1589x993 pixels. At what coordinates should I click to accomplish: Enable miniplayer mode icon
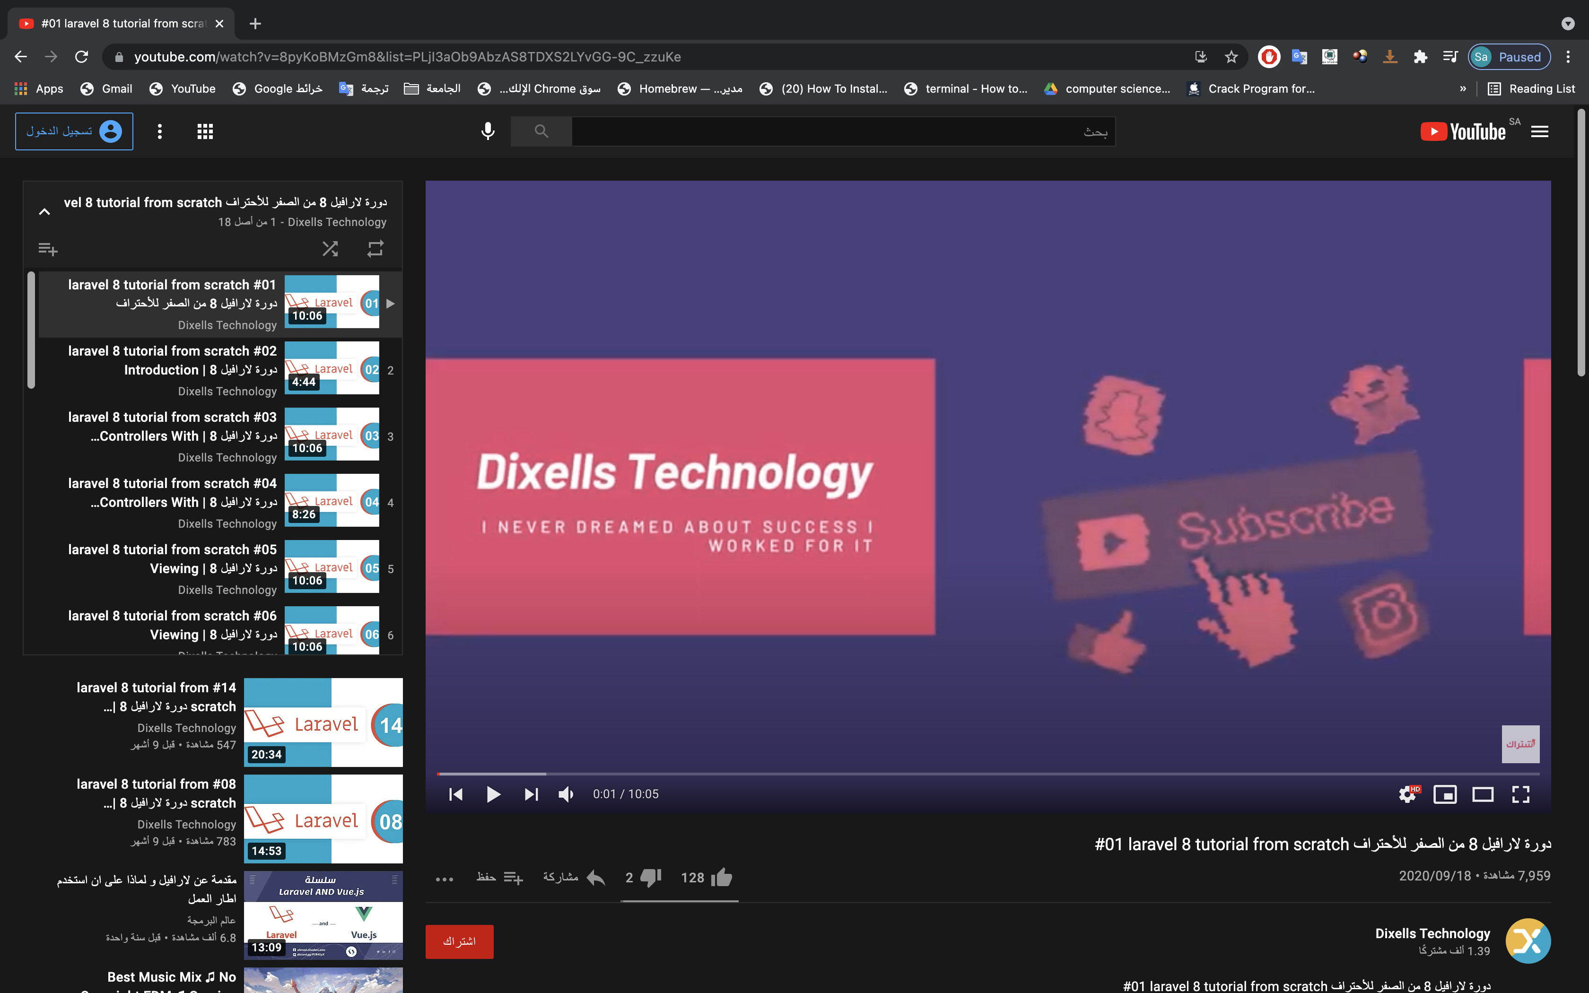1445,794
